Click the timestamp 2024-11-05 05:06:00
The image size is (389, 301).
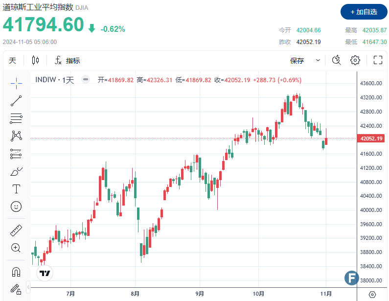(x=30, y=42)
